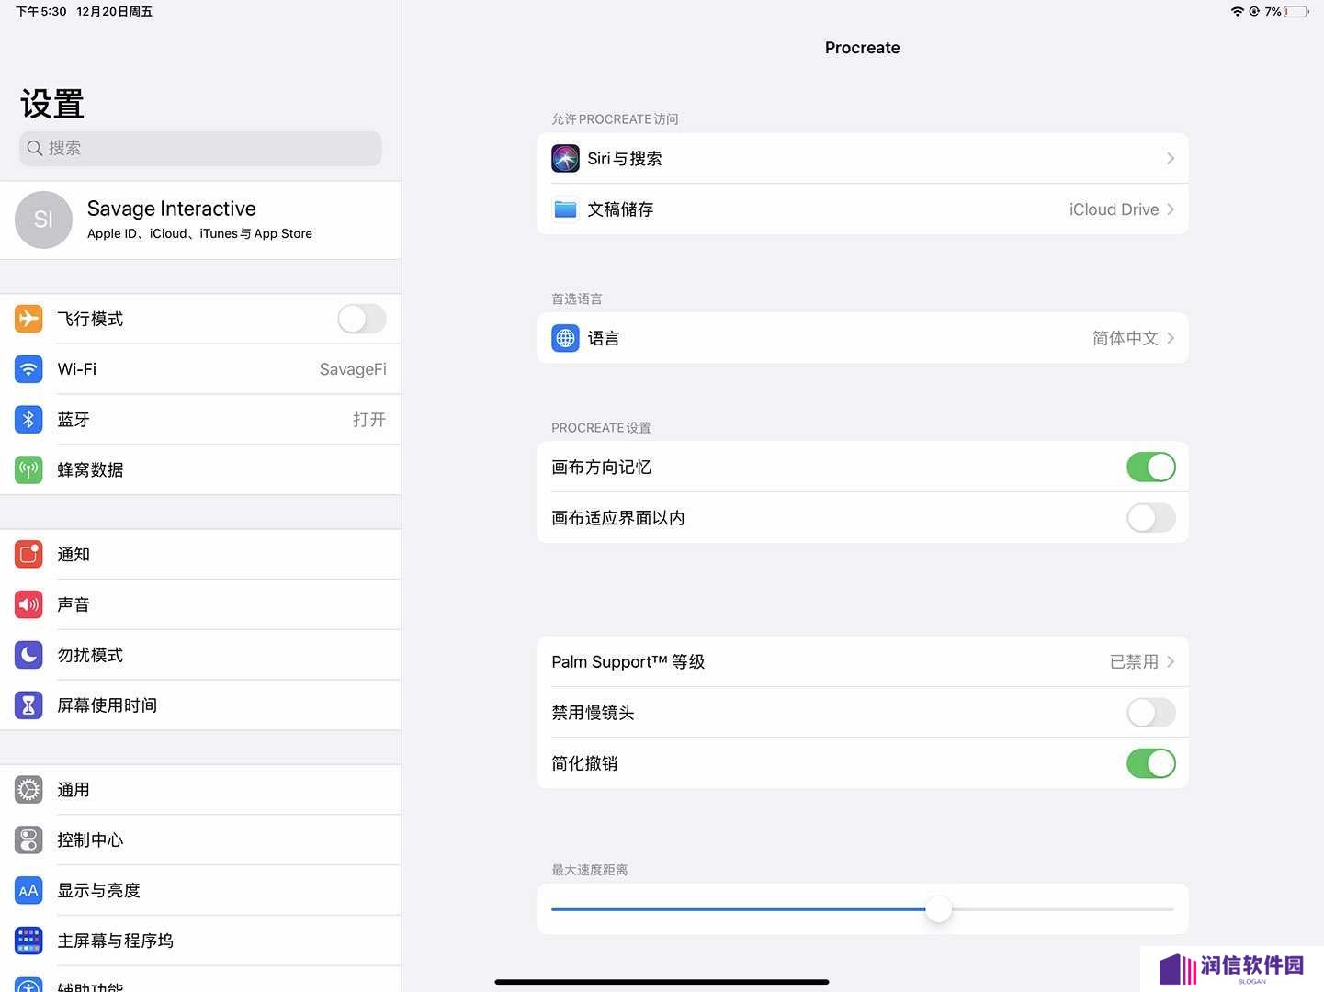Tap the red Notifications icon

(x=28, y=555)
